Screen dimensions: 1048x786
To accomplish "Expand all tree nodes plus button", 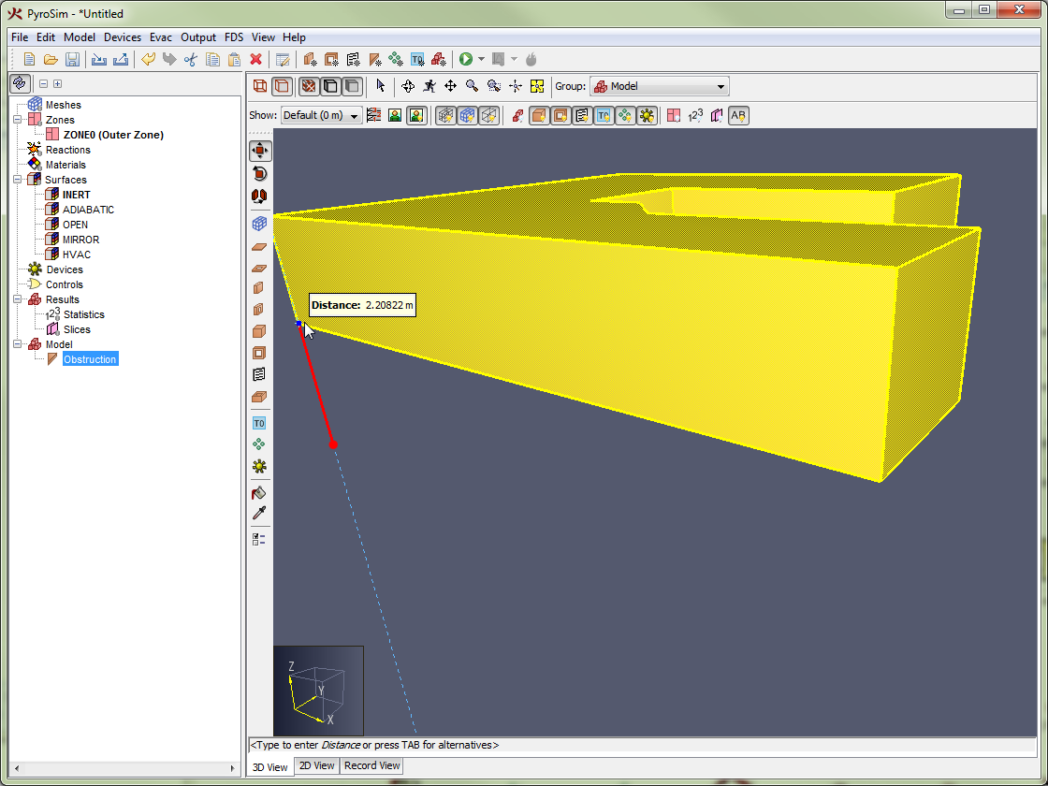I will point(57,83).
